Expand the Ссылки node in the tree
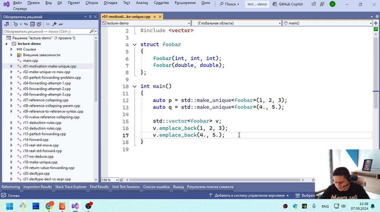The height and width of the screenshot is (212, 380). (x=11, y=49)
